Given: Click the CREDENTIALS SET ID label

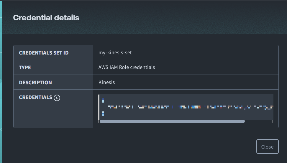Looking at the screenshot, I should (44, 53).
